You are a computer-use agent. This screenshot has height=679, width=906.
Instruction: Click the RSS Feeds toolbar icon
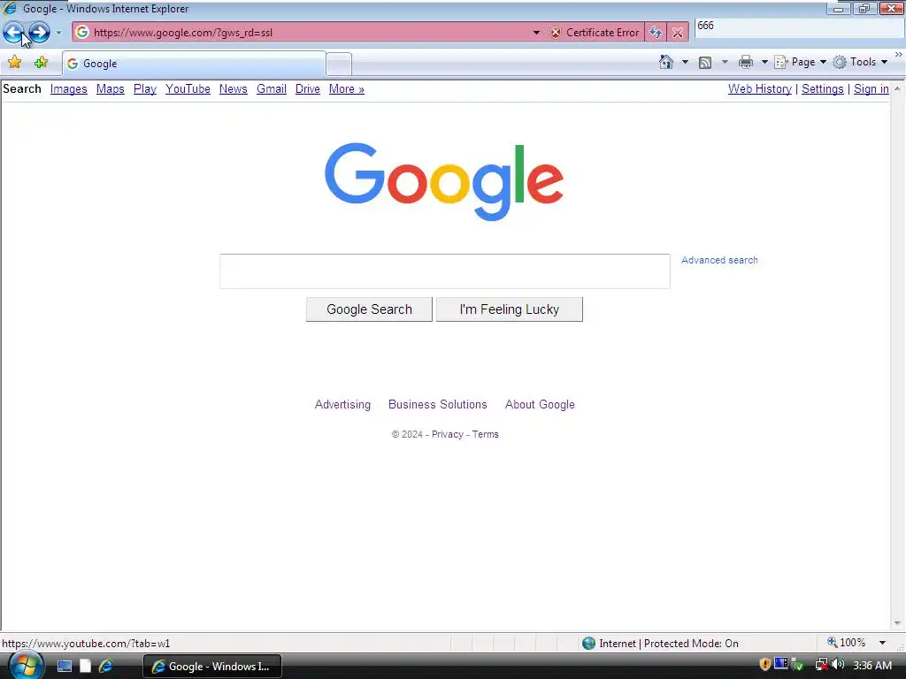click(x=705, y=63)
